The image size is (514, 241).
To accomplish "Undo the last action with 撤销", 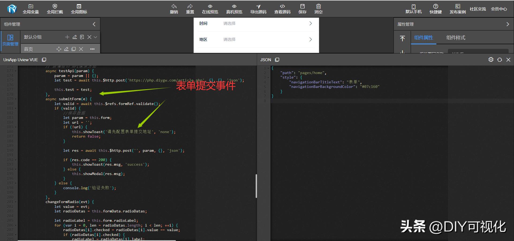I will pos(174,9).
